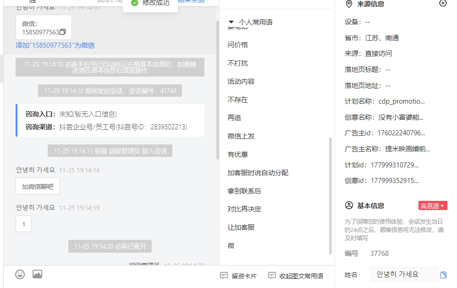Click the 省市 江苏，南通 entry
457x288 pixels.
pyautogui.click(x=372, y=38)
